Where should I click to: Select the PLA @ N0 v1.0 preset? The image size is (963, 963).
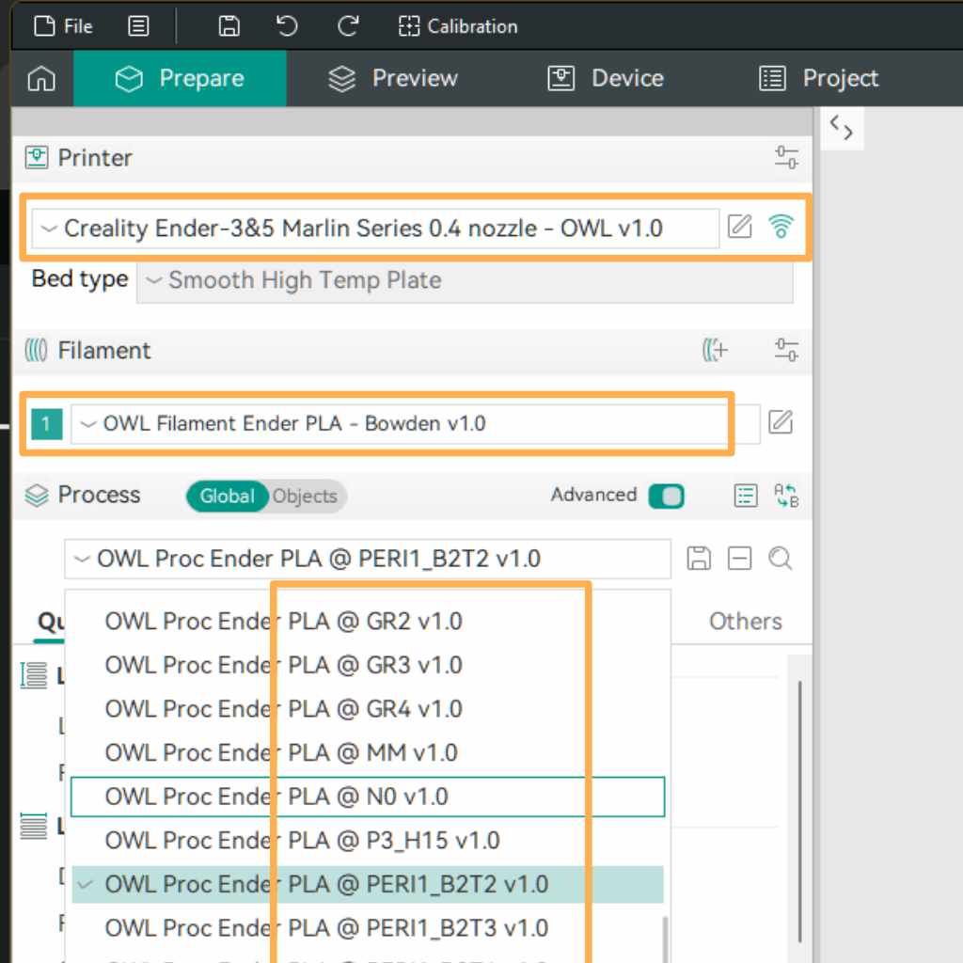pyautogui.click(x=369, y=797)
